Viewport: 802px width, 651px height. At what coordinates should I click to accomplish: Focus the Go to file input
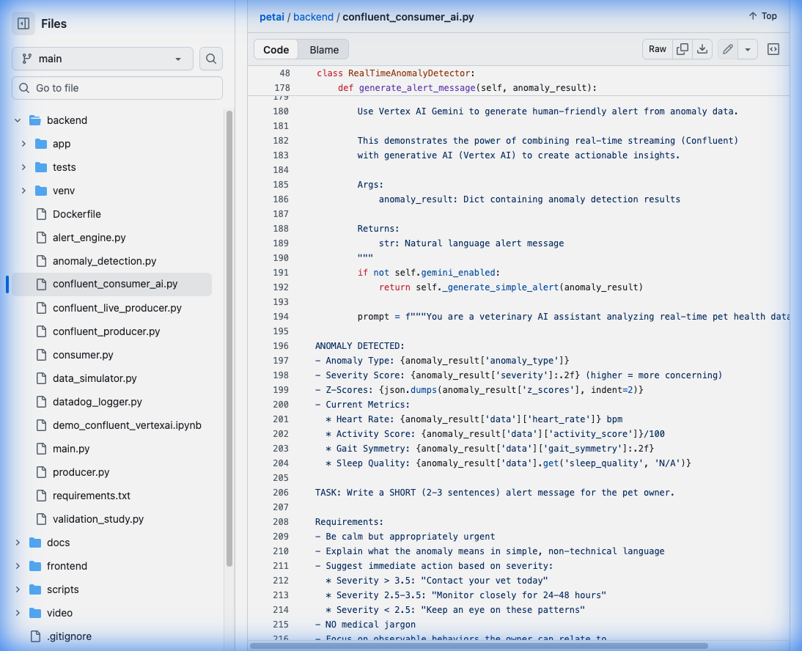click(x=117, y=88)
